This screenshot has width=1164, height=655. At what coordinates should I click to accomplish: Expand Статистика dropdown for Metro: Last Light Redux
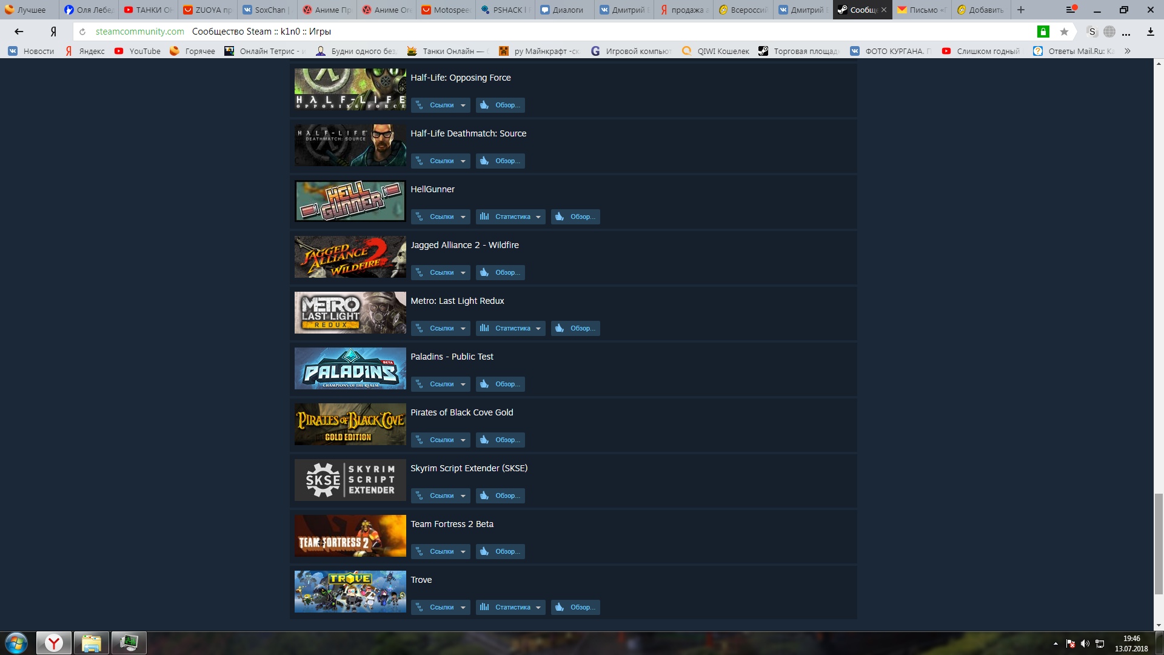pyautogui.click(x=510, y=328)
